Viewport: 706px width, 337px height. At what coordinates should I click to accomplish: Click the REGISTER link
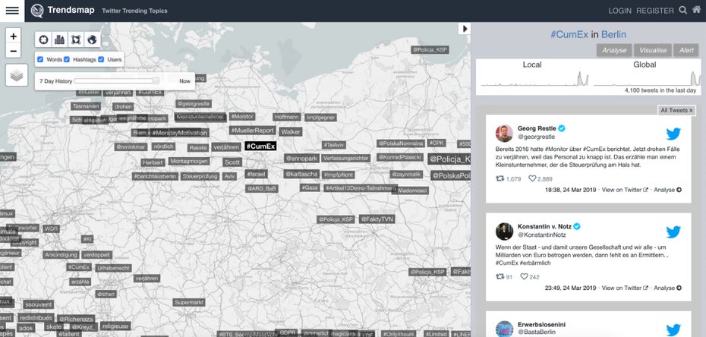point(654,11)
